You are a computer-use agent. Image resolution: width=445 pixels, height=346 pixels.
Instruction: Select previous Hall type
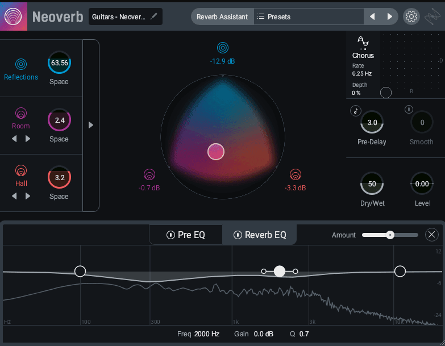[x=14, y=196]
